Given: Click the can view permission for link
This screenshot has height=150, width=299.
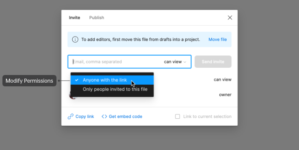Looking at the screenshot, I should click(x=223, y=79).
